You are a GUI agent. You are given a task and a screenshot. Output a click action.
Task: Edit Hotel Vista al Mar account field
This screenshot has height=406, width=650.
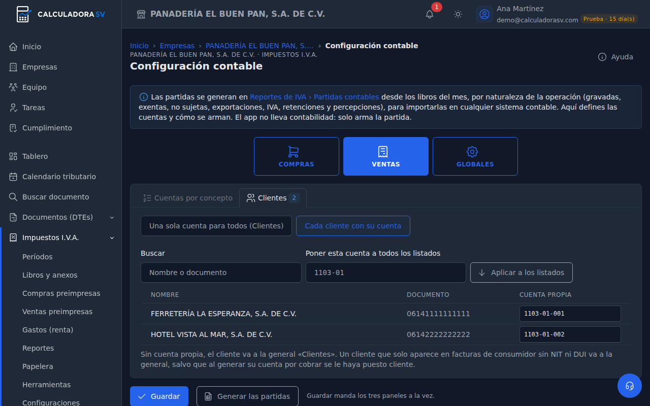570,334
